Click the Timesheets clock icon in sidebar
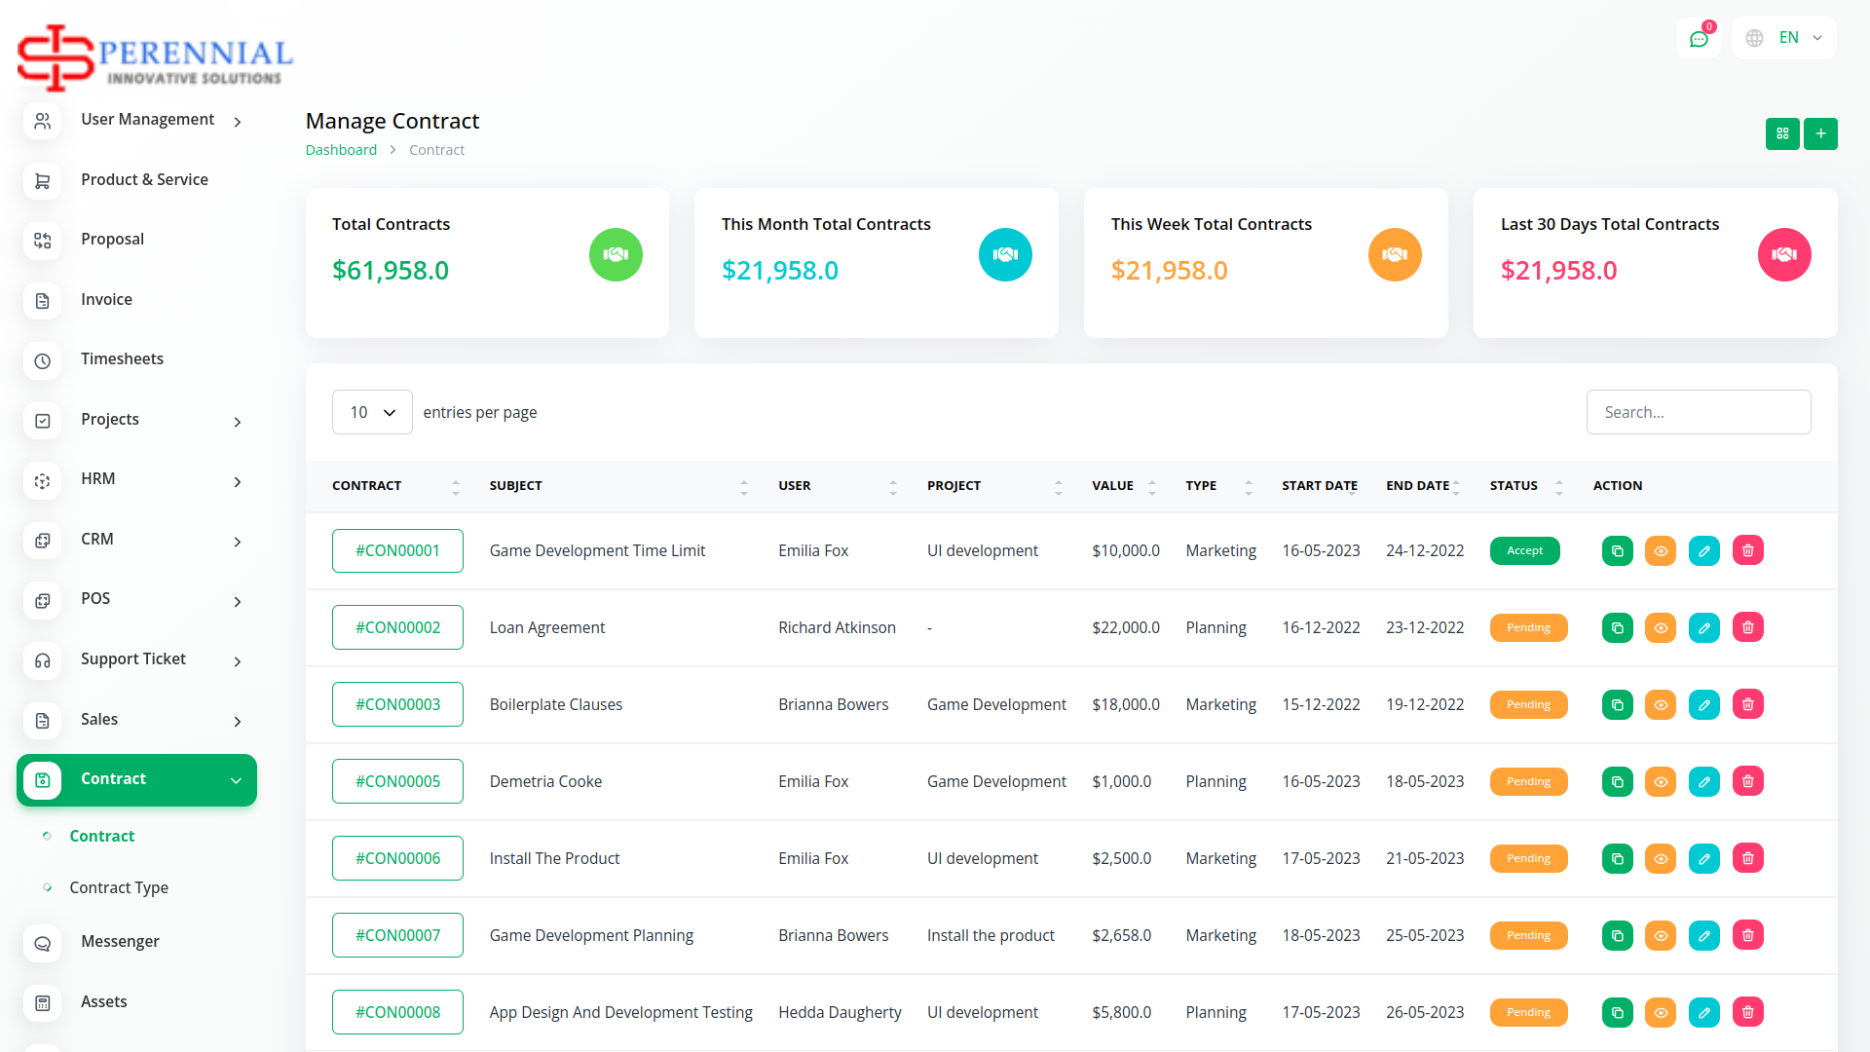 pyautogui.click(x=43, y=360)
